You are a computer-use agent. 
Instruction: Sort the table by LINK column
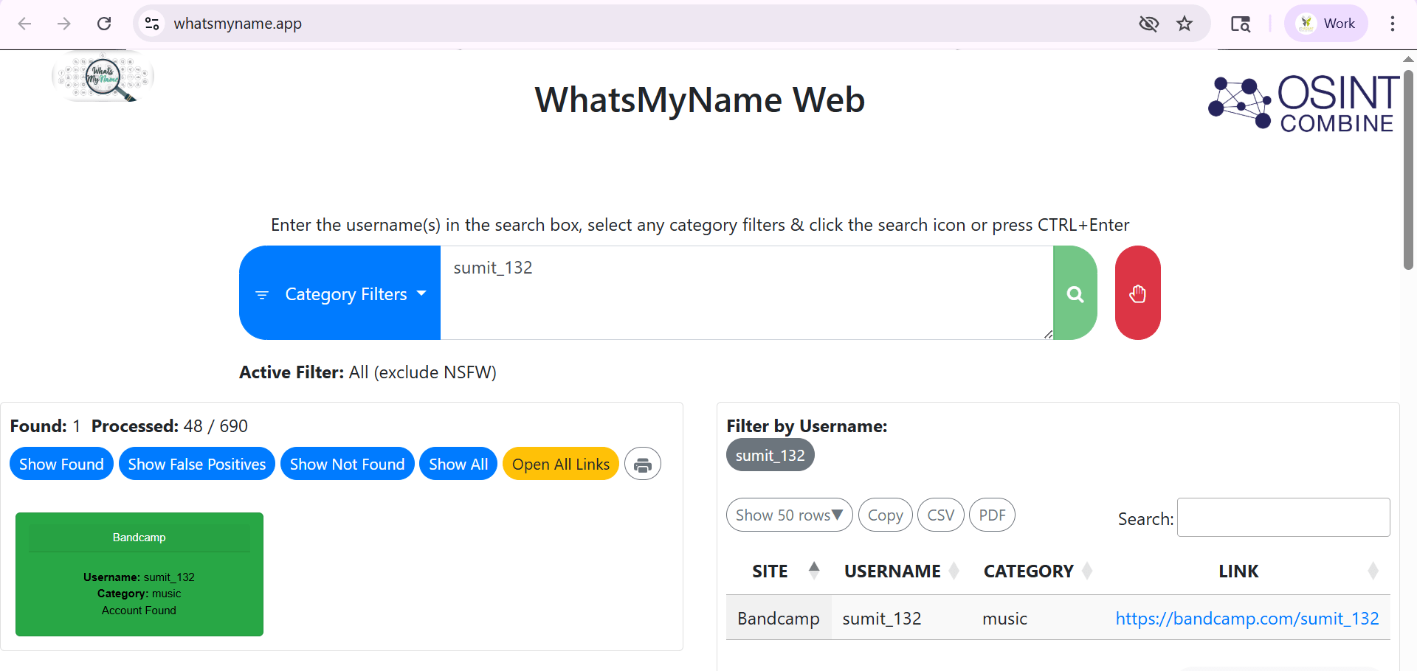pos(1247,571)
